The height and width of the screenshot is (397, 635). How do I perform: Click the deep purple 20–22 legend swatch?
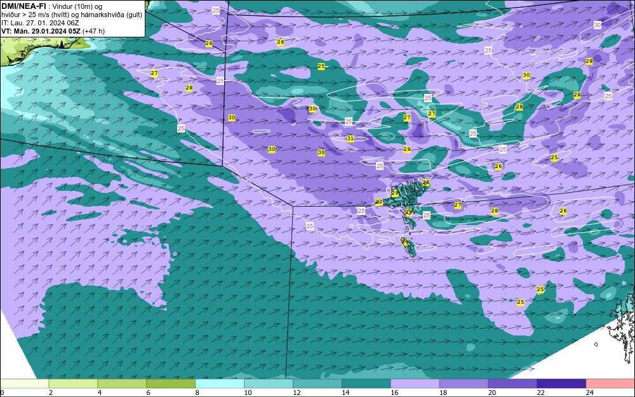pyautogui.click(x=512, y=384)
